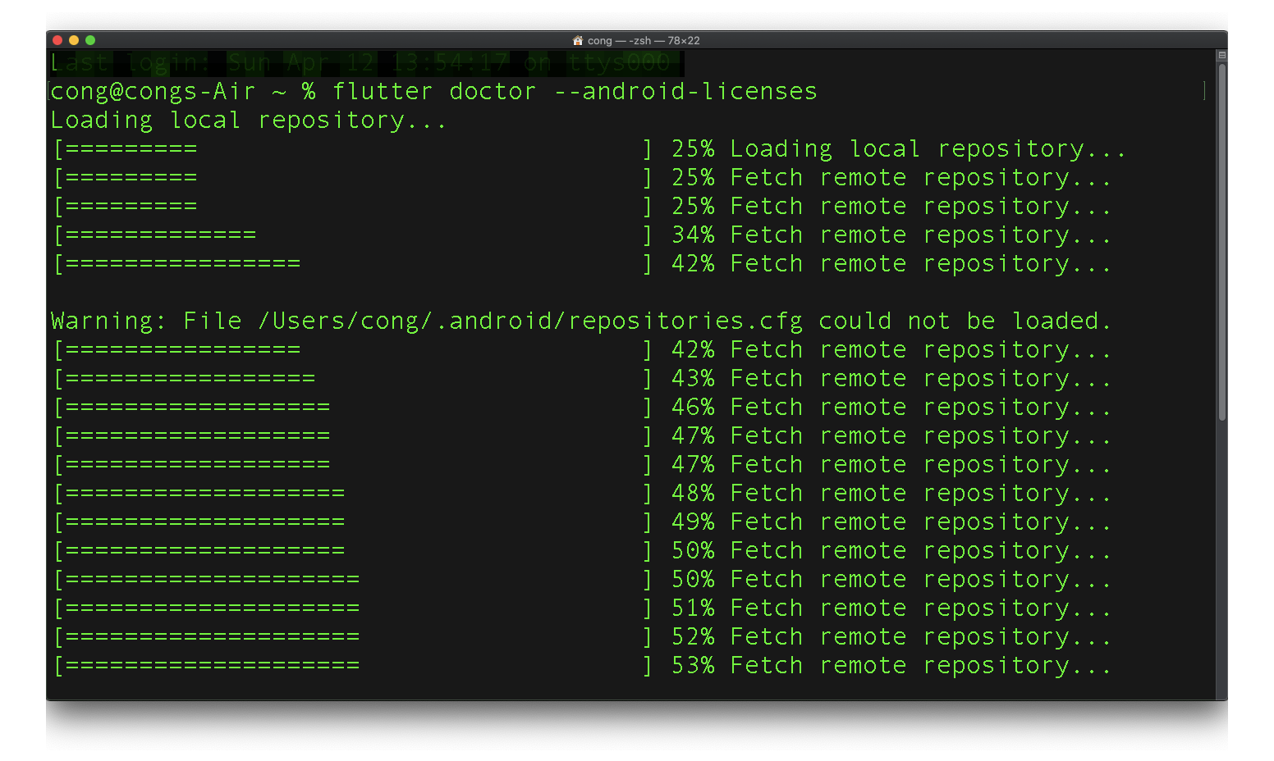Click the split pane icon above scrollbar
This screenshot has height=761, width=1274.
(1221, 55)
